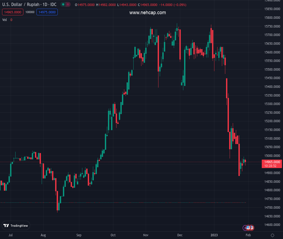
Task: Click the 14600.0000 level on price scale
Action: [272, 225]
